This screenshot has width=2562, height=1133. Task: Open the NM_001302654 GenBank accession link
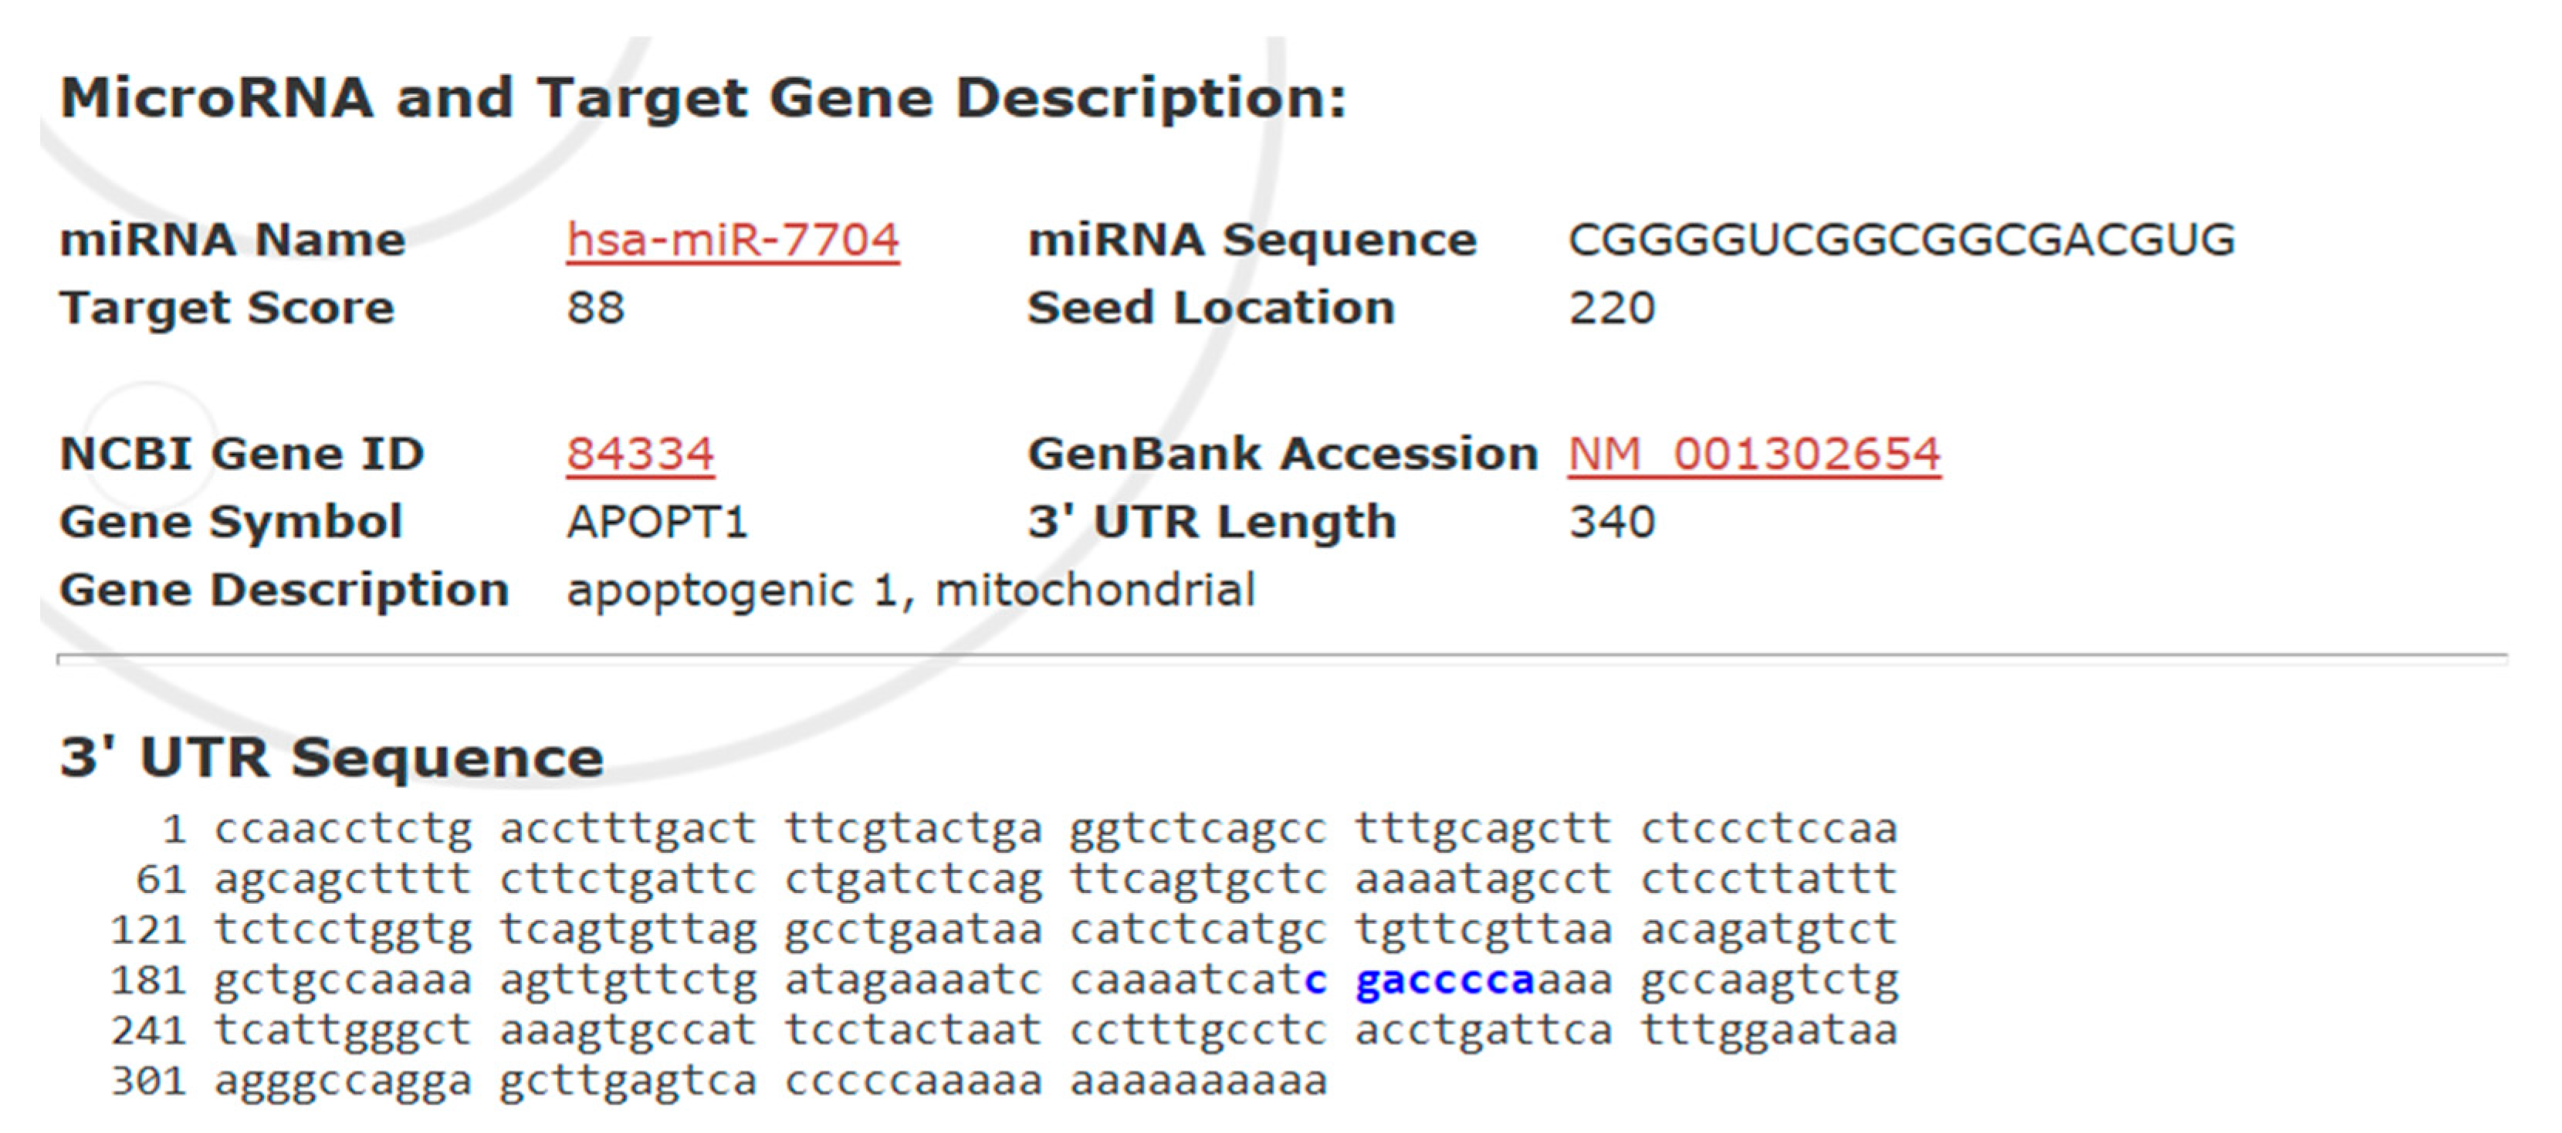pos(1754,455)
